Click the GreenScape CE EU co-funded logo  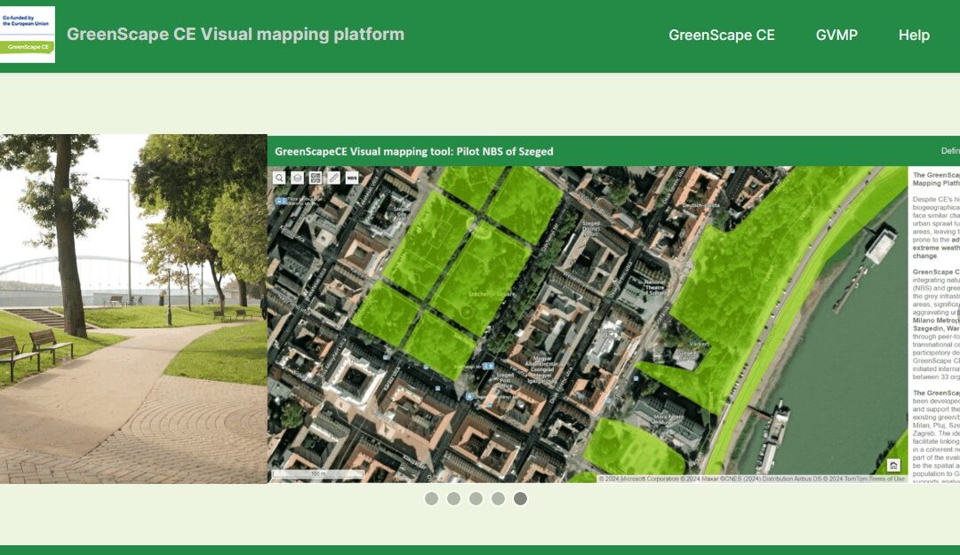click(x=27, y=35)
